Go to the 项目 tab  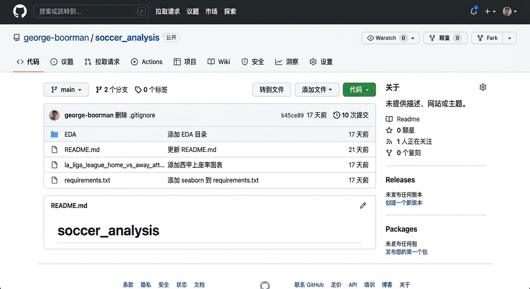(x=185, y=62)
